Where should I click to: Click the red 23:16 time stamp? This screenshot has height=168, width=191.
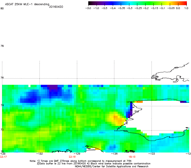tap(72, 157)
